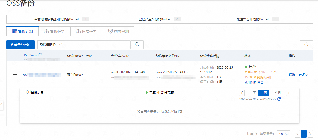Screen dimensions: 318x140
Task: Open the 备份策略ID search type dropdown
Action: point(51,45)
